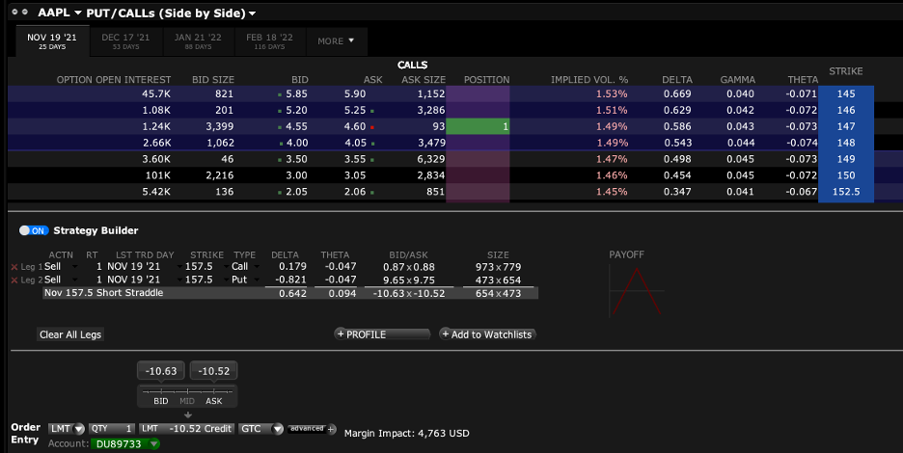Viewport: 903px width, 453px height.
Task: Set price to ASK on slider
Action: coord(213,401)
